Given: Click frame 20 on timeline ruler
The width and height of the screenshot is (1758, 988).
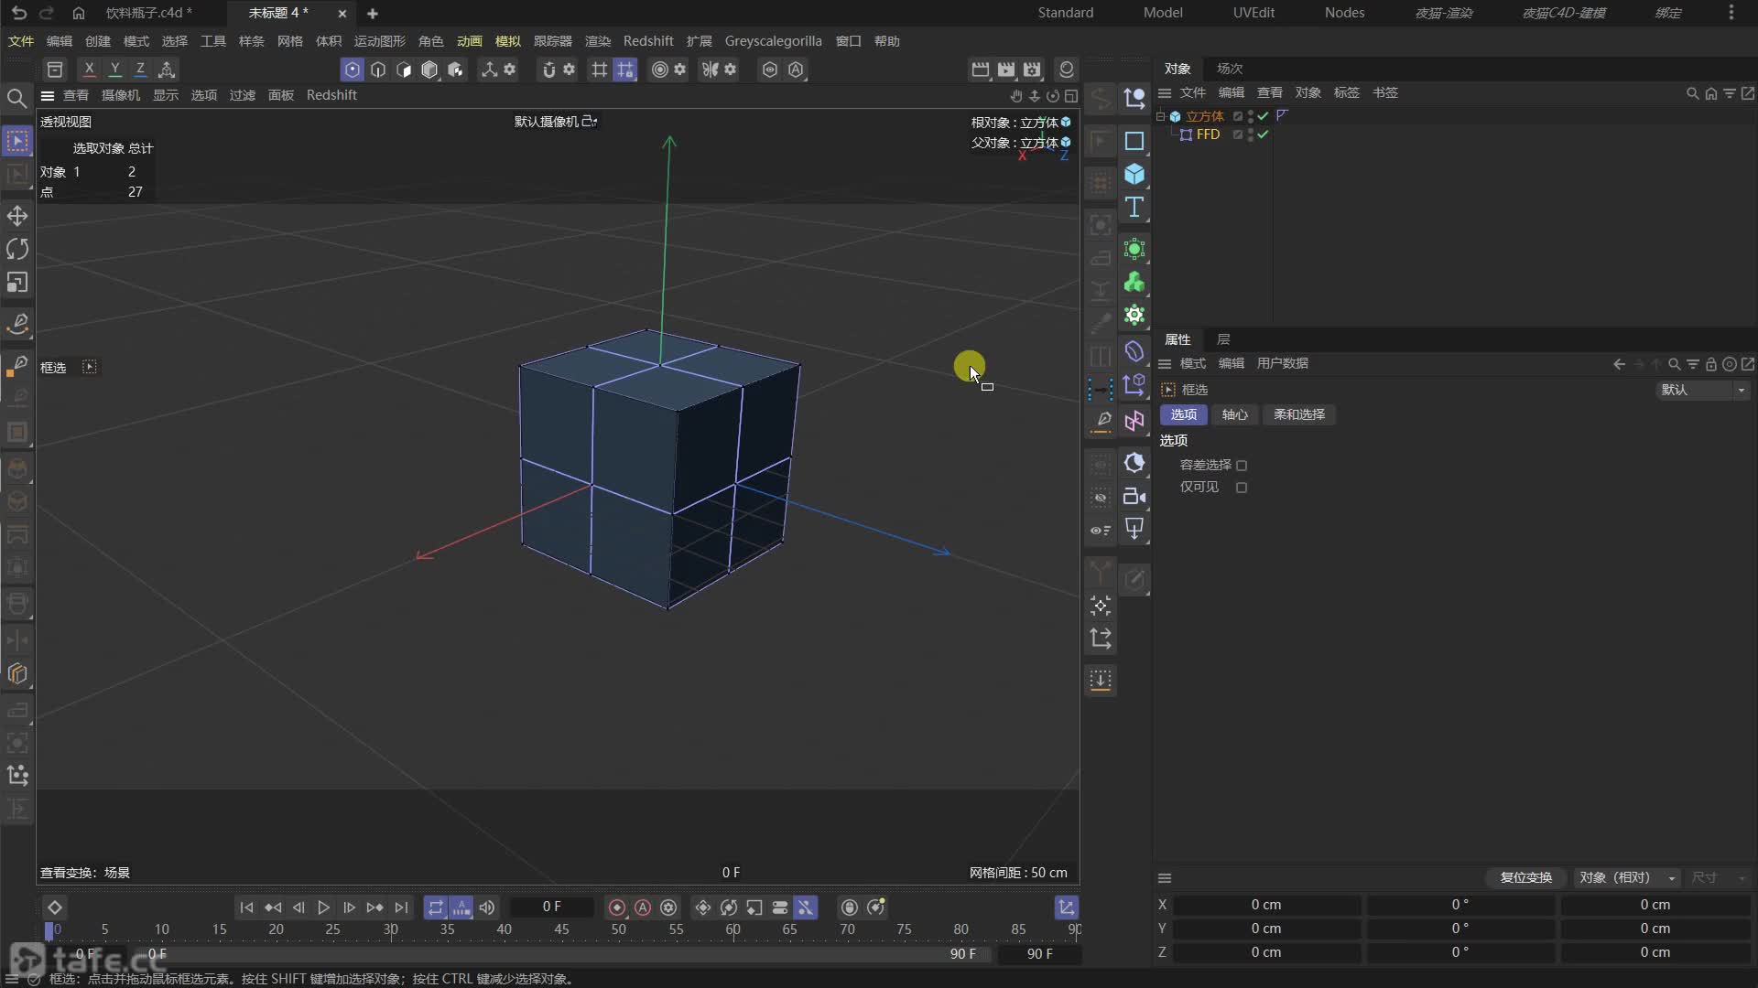Looking at the screenshot, I should click(x=276, y=929).
